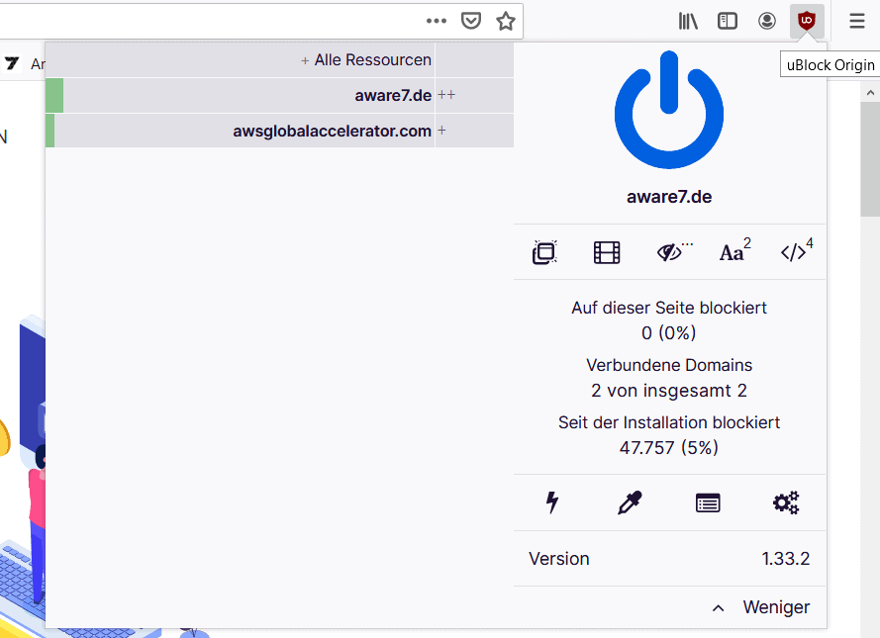Collapse the panel via the Weniger chevron
The image size is (880, 638).
click(718, 607)
